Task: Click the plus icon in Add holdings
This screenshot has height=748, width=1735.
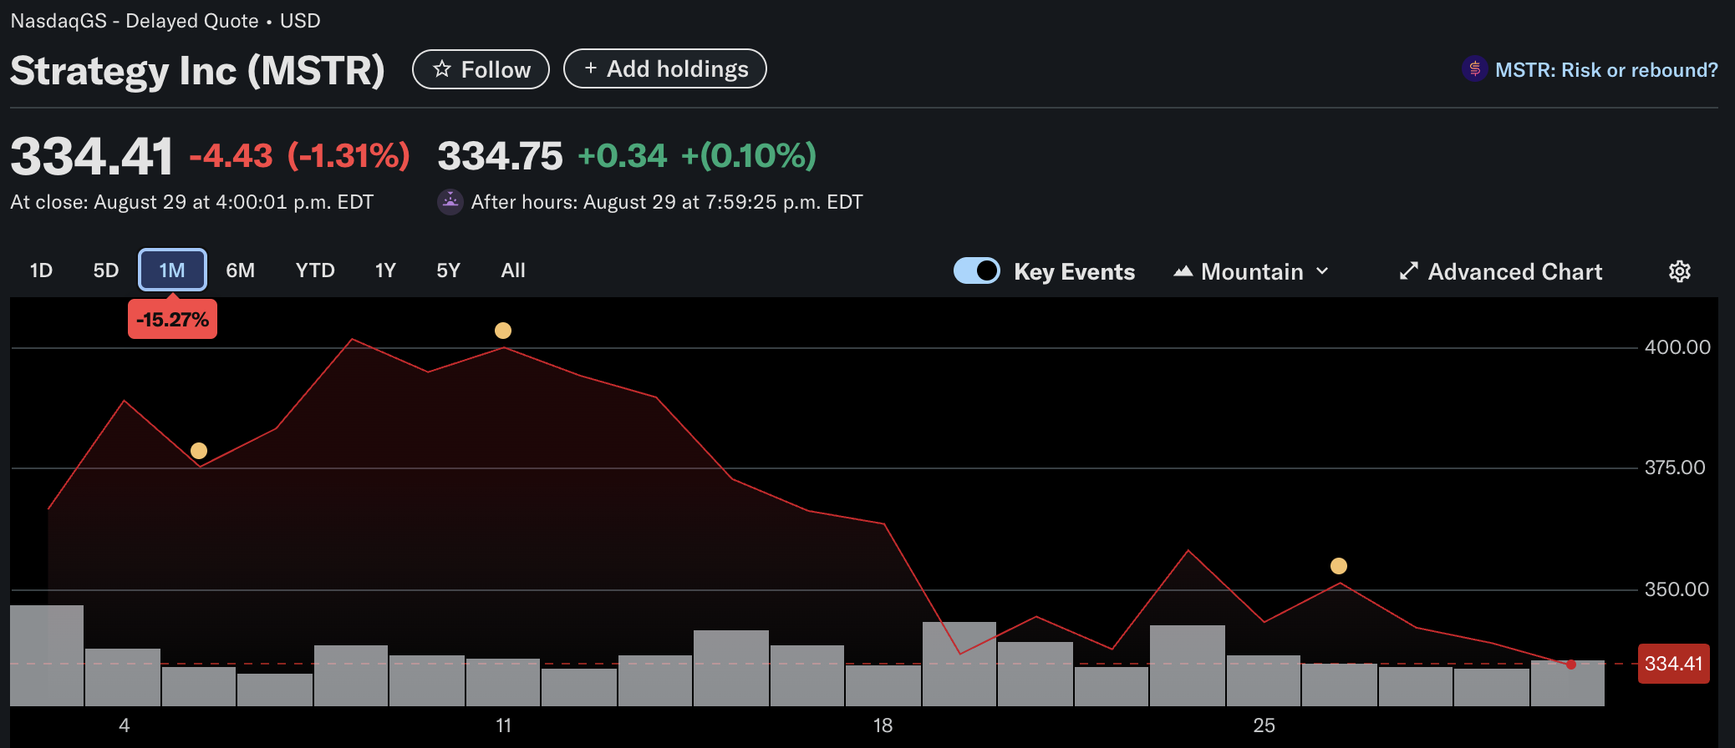Action: click(590, 68)
